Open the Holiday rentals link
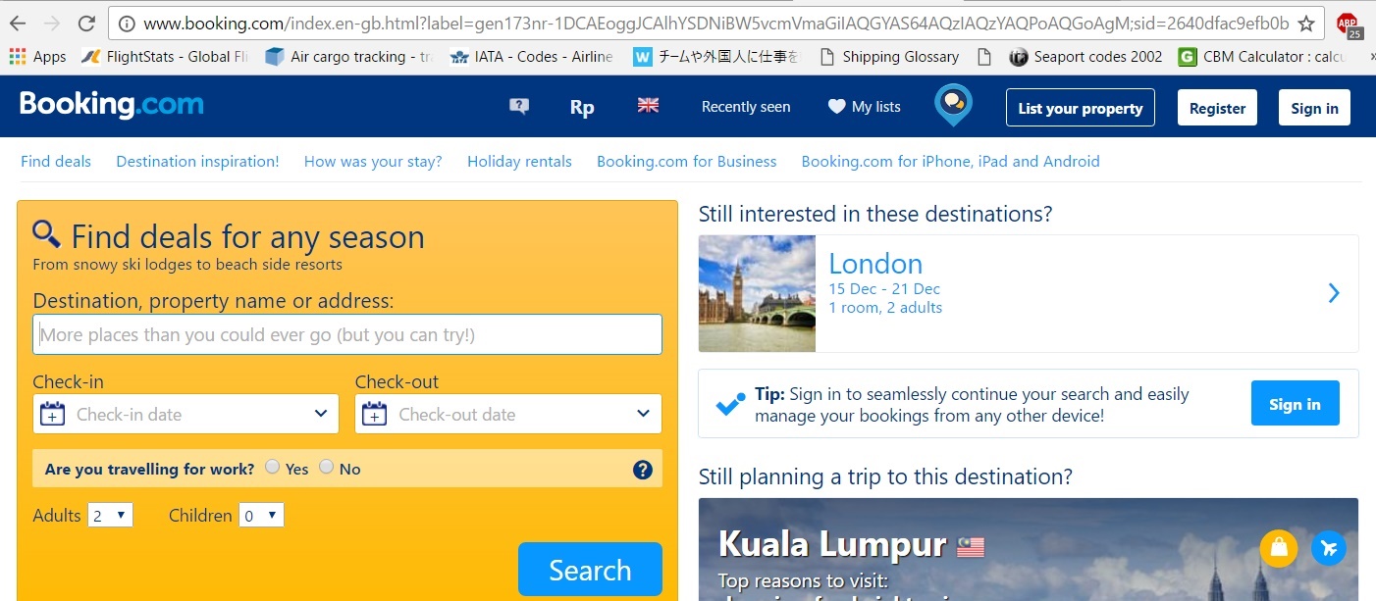 [x=519, y=162]
